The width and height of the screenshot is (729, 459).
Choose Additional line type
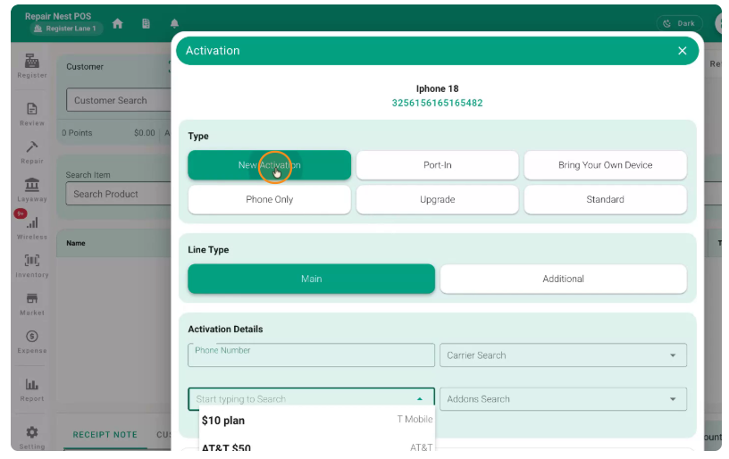click(x=563, y=279)
